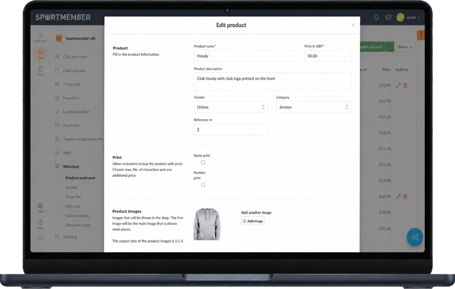This screenshot has width=455, height=289.
Task: Click the Price in GBP field
Action: (x=328, y=56)
